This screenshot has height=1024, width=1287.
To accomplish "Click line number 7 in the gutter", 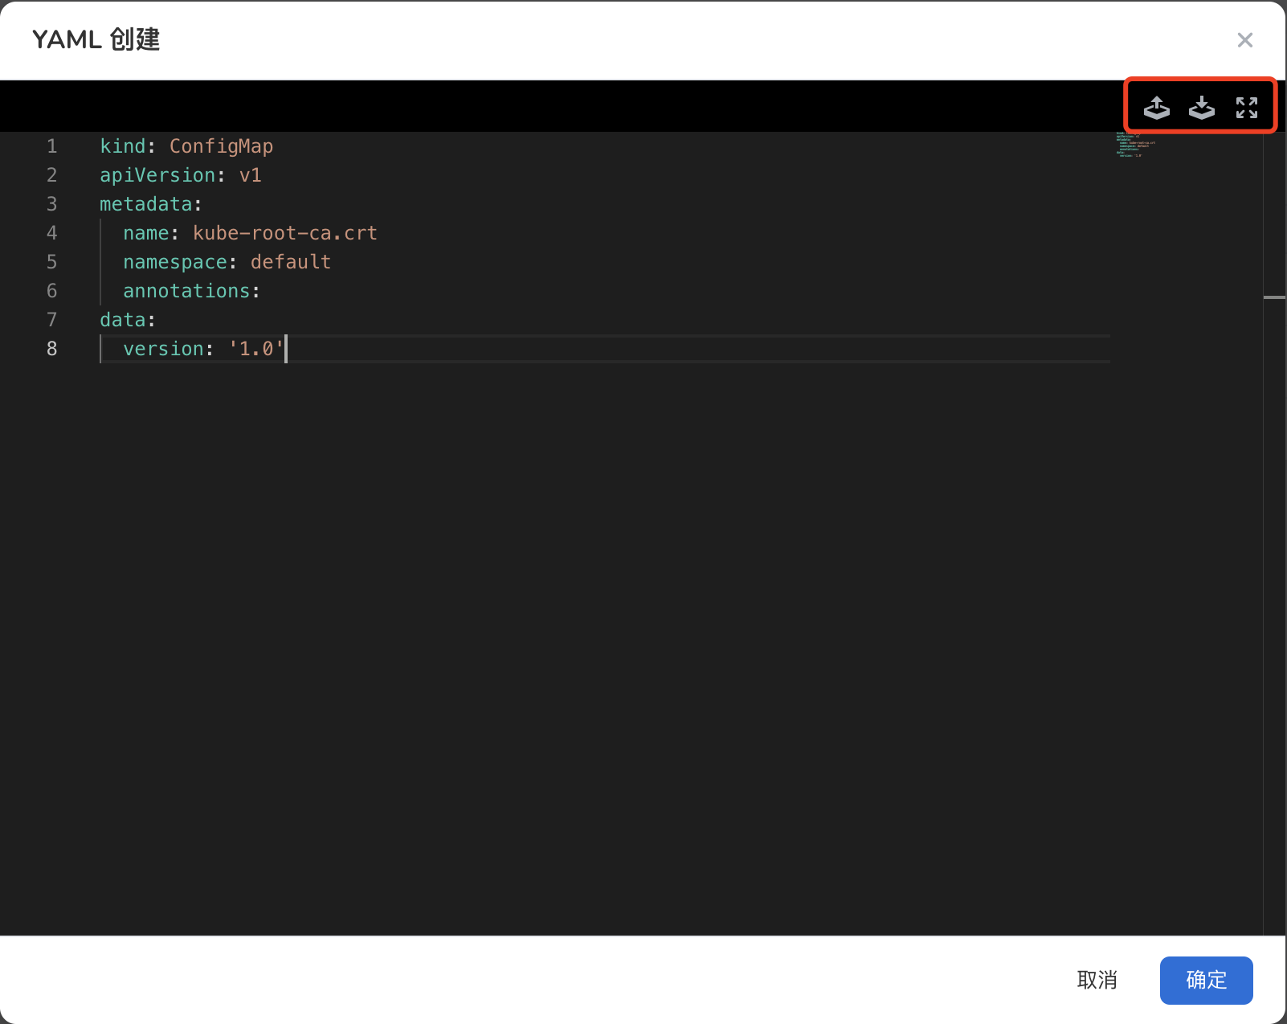I will (51, 320).
